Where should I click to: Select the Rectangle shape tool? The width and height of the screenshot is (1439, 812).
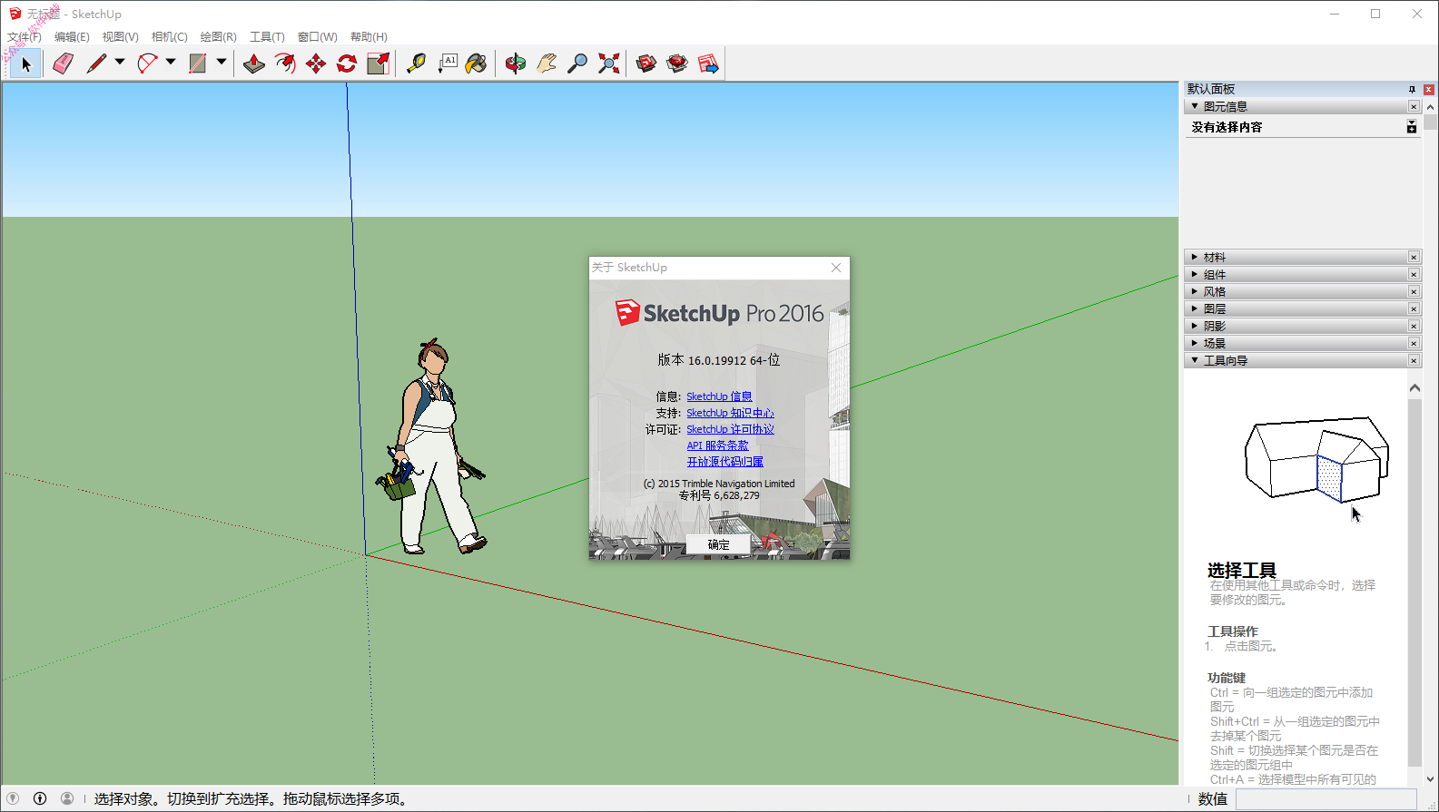pyautogui.click(x=197, y=64)
